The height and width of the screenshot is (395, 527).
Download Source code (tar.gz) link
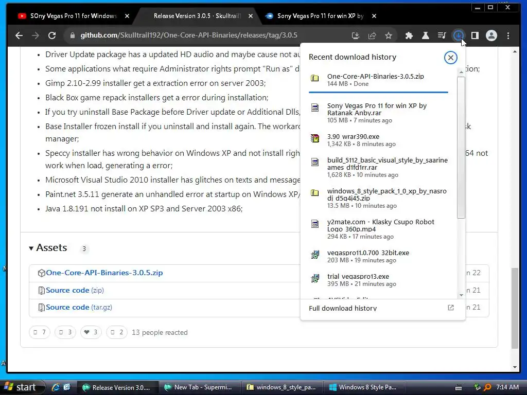(x=79, y=308)
